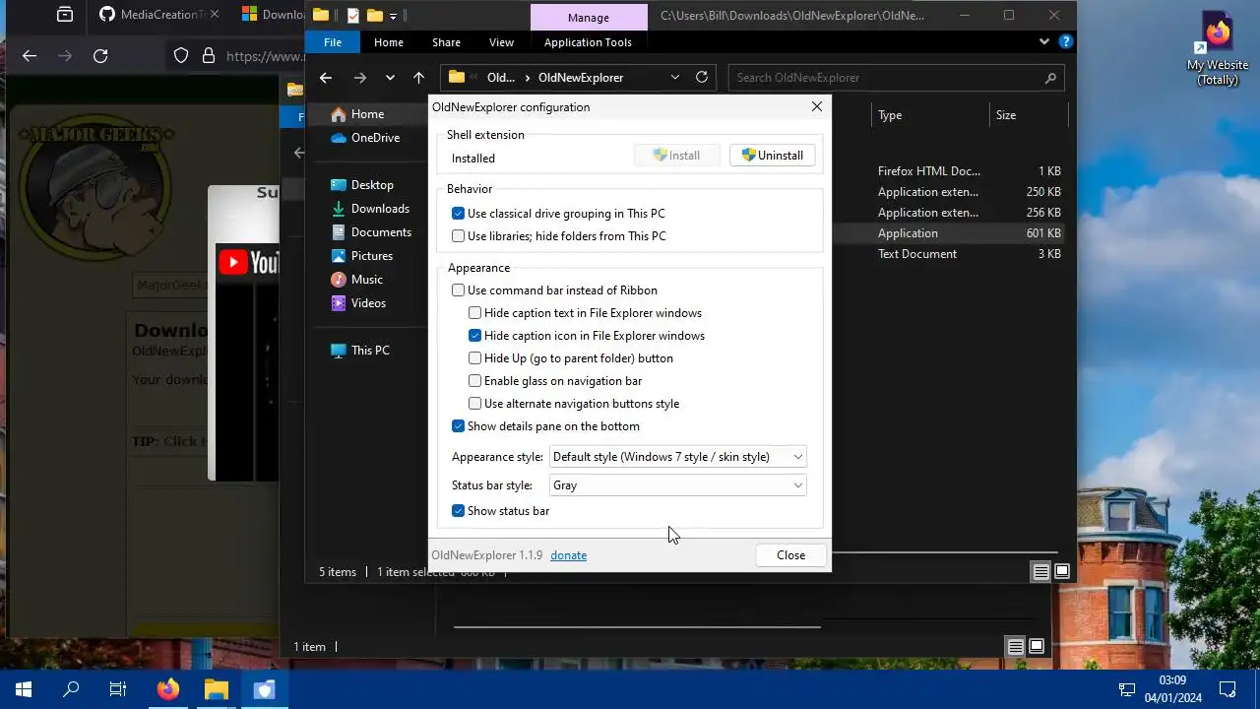Collapse the ribbon with chevron
Viewport: 1260px width, 709px height.
pos(1044,42)
